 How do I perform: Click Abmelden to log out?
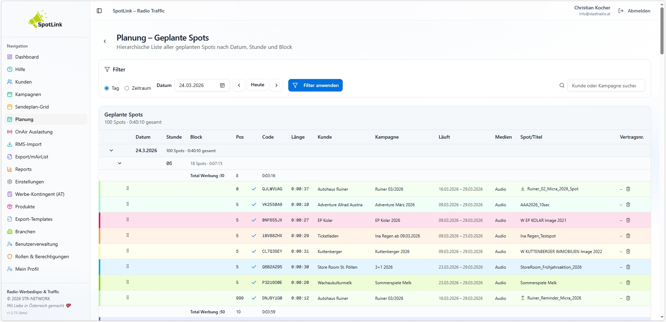click(x=634, y=11)
